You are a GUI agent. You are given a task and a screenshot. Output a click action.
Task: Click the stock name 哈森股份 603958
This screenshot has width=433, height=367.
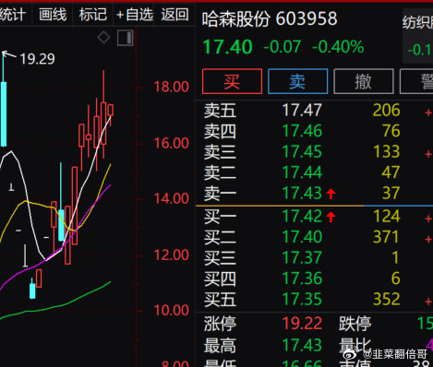pos(270,19)
